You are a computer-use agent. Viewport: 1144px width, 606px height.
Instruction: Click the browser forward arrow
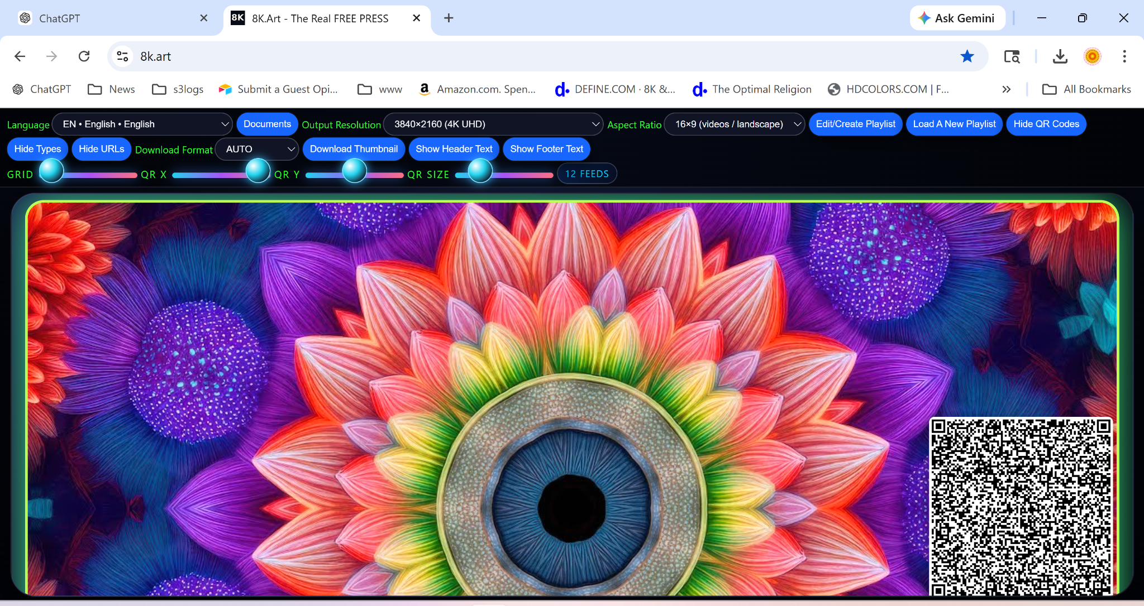52,56
